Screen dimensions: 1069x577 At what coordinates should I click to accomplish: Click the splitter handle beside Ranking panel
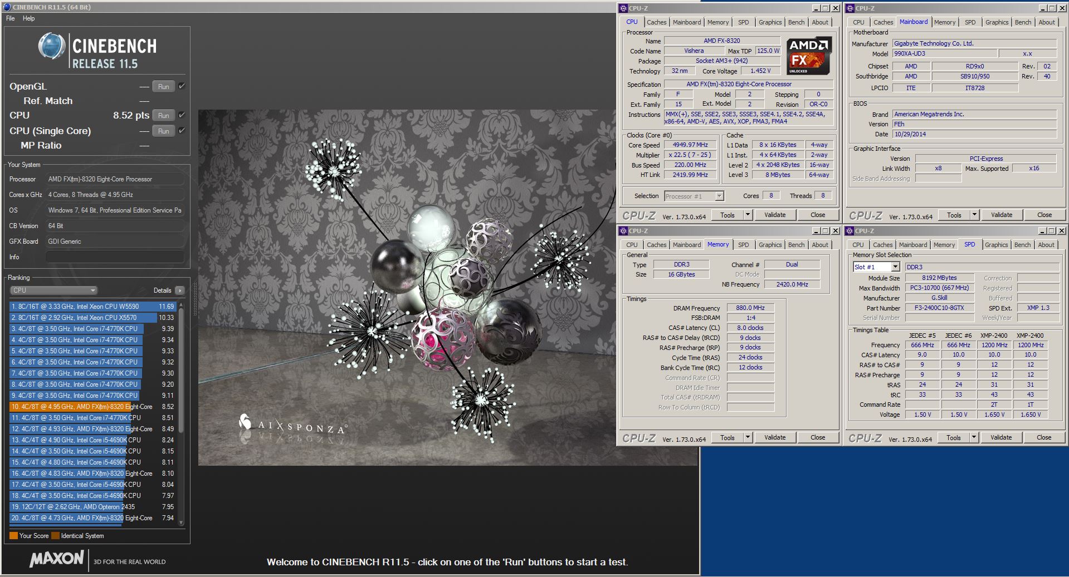194,298
